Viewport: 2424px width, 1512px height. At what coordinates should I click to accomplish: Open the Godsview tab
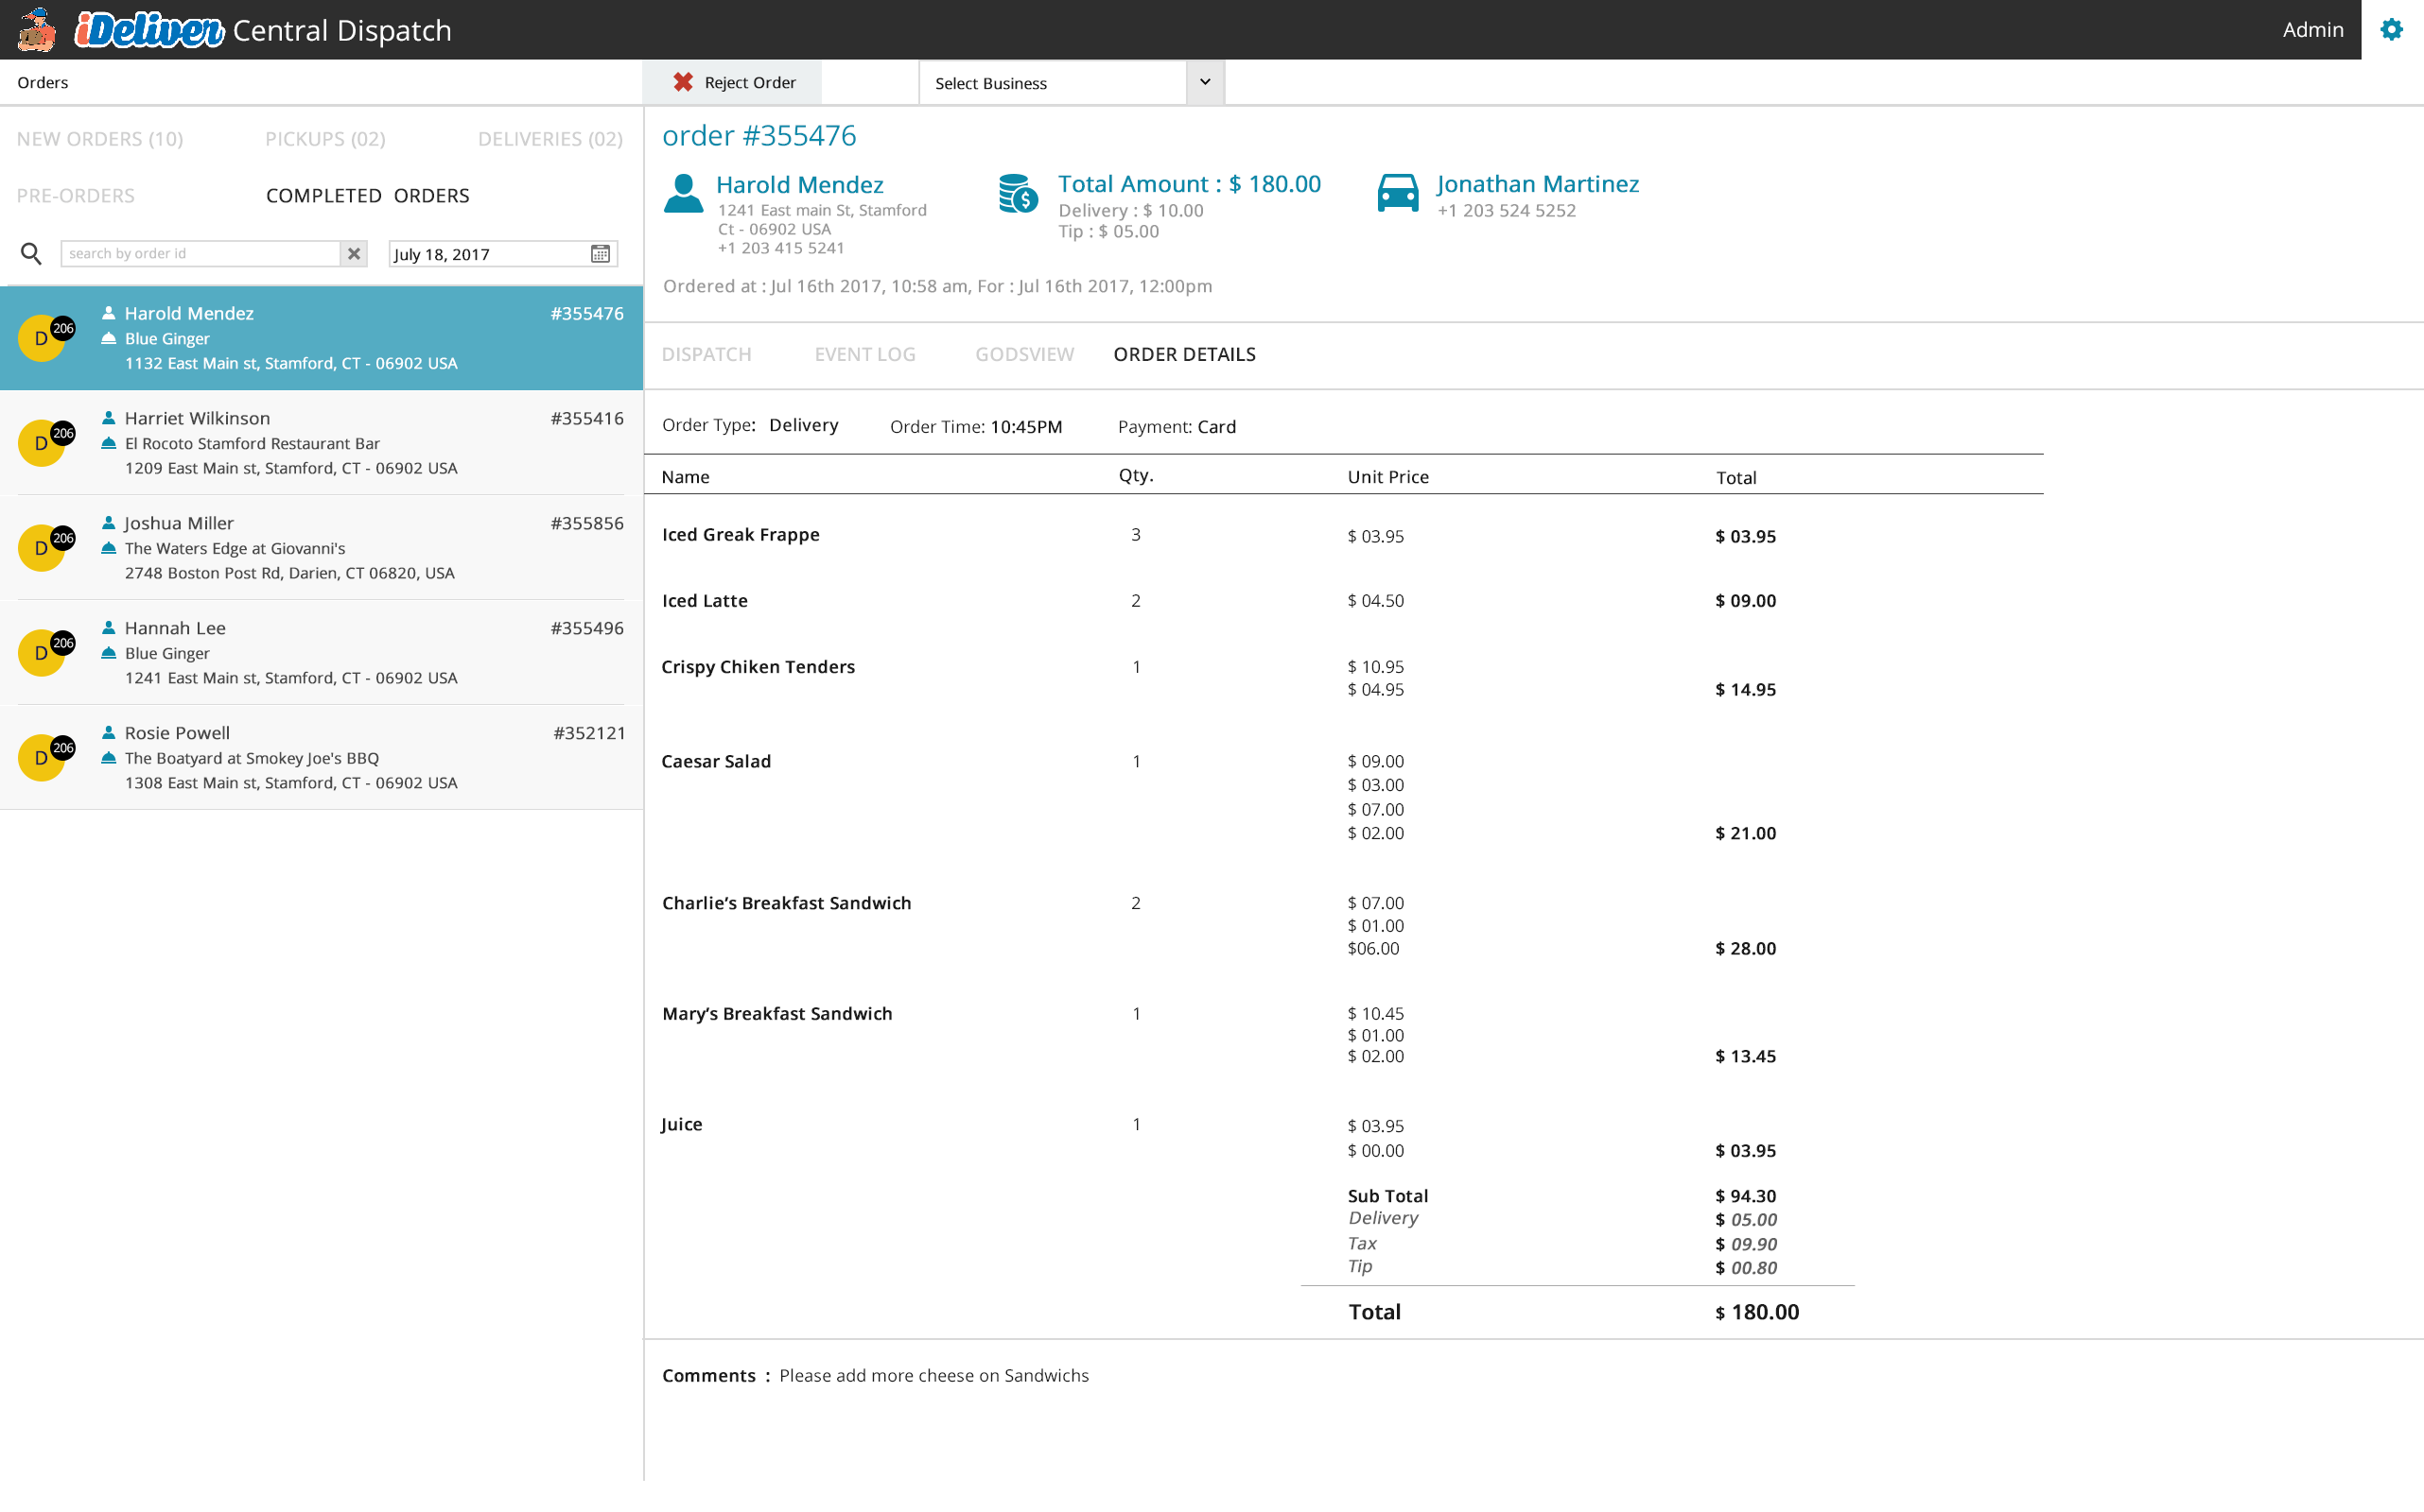coord(1025,354)
